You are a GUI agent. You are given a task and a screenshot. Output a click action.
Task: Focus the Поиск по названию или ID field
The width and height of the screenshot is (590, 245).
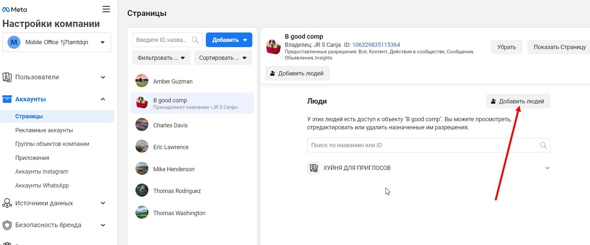pyautogui.click(x=429, y=145)
